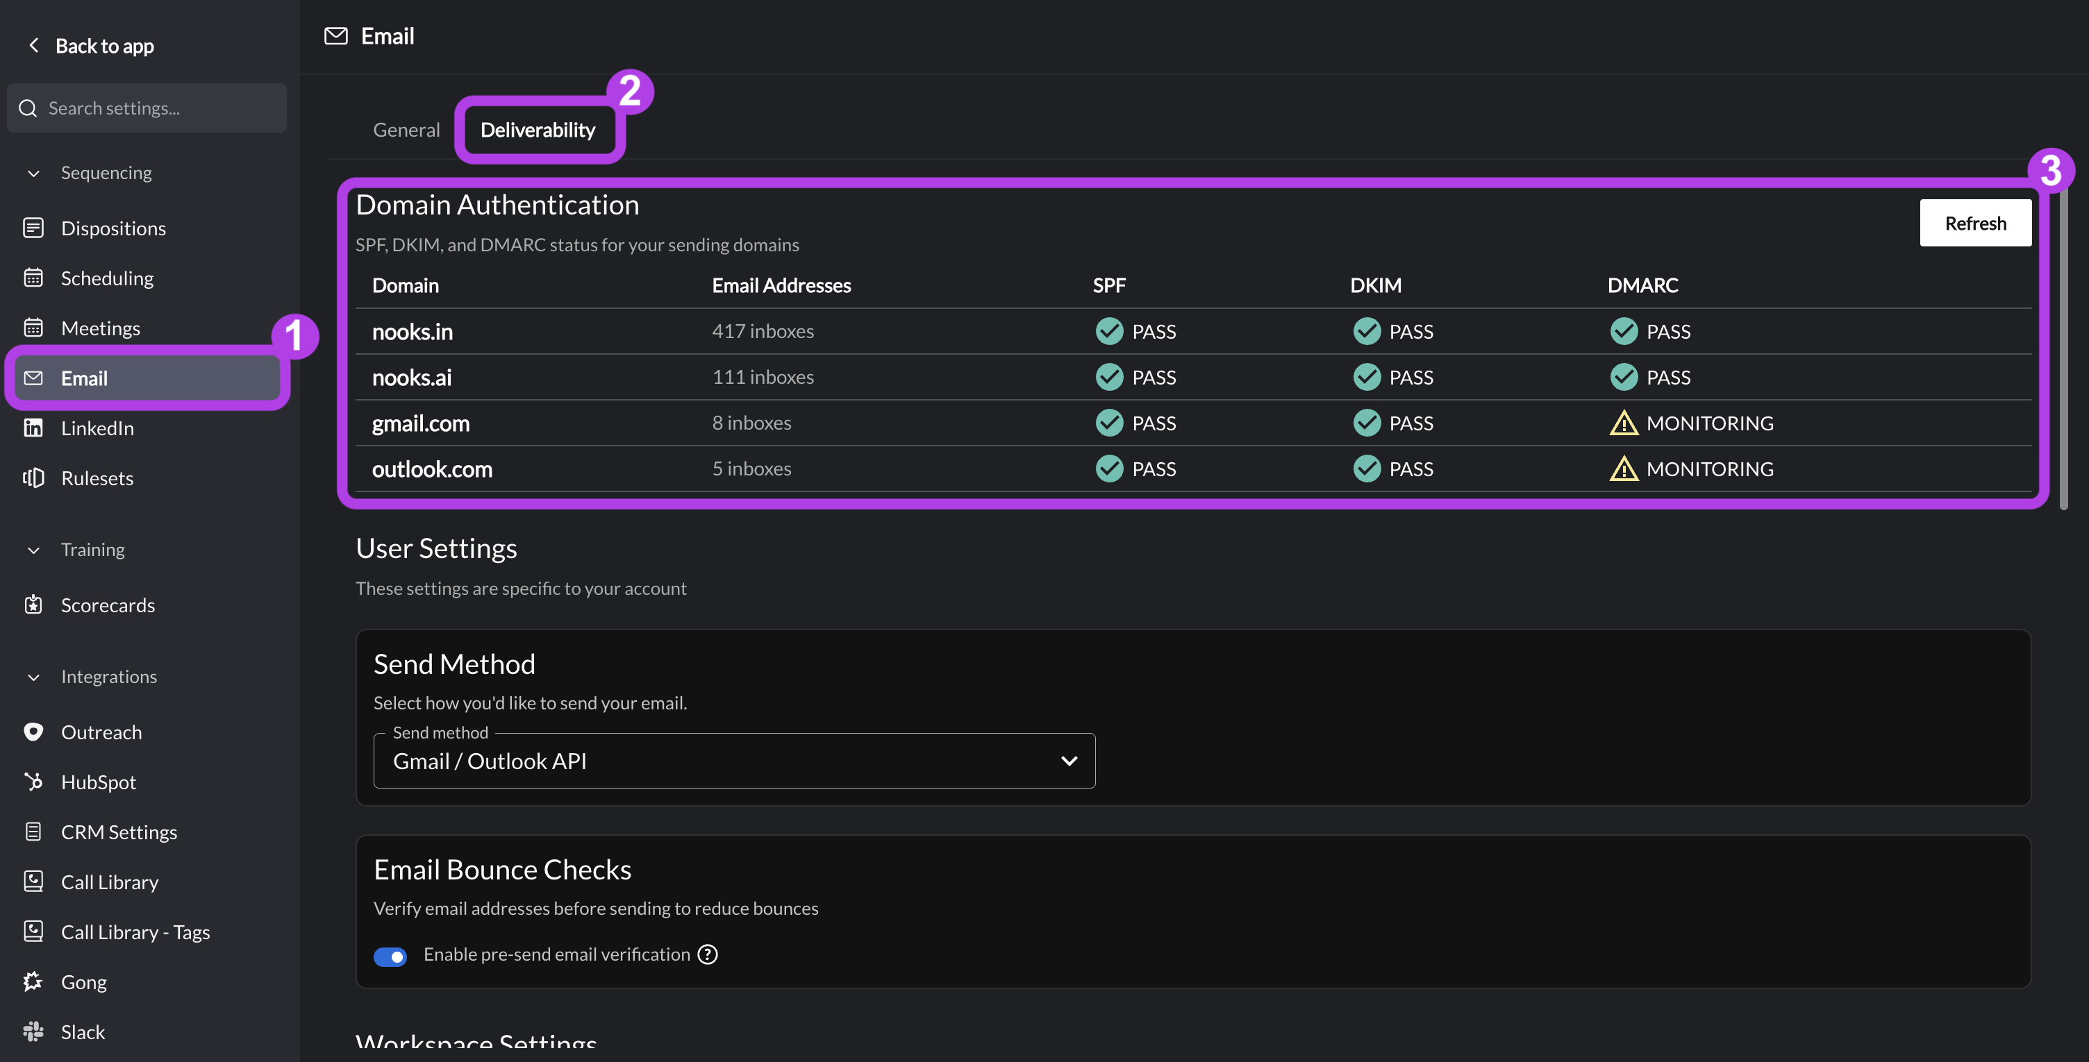Click the Call Library - Tags icon
This screenshot has width=2089, height=1062.
point(33,932)
